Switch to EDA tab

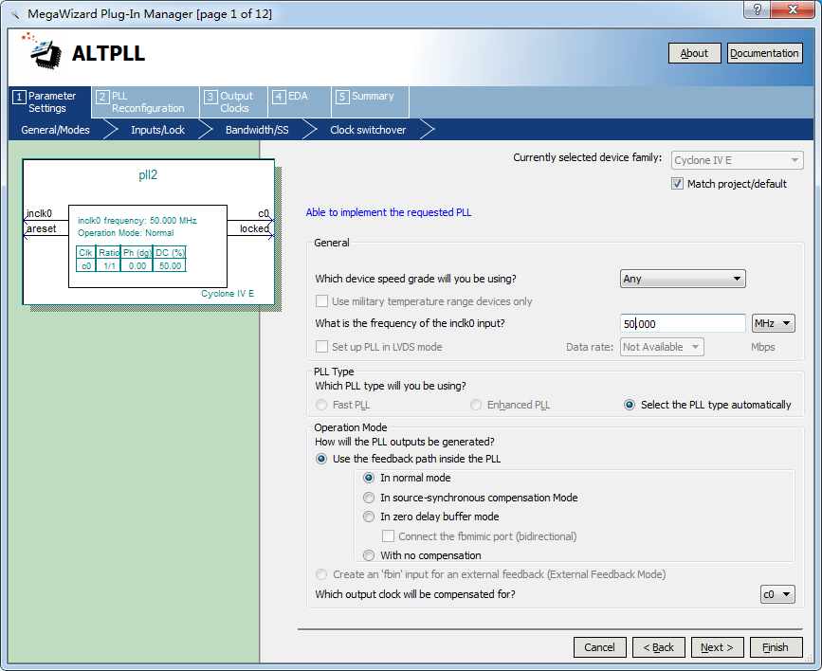(x=300, y=102)
